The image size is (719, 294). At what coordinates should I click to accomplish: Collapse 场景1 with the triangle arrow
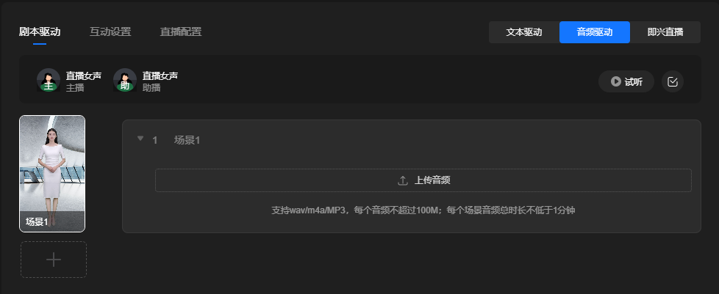tap(140, 139)
